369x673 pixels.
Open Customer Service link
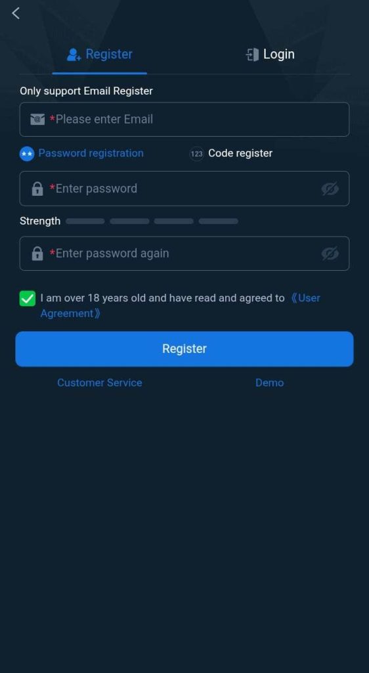point(100,383)
